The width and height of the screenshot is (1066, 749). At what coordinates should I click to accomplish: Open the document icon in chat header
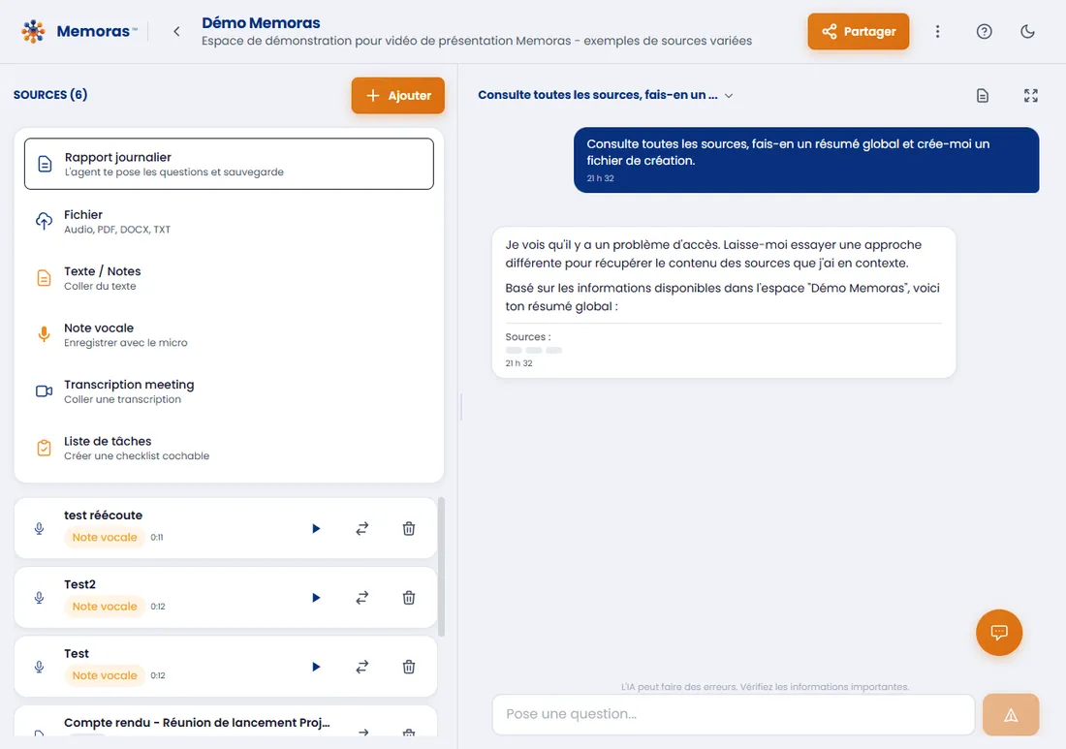point(983,96)
